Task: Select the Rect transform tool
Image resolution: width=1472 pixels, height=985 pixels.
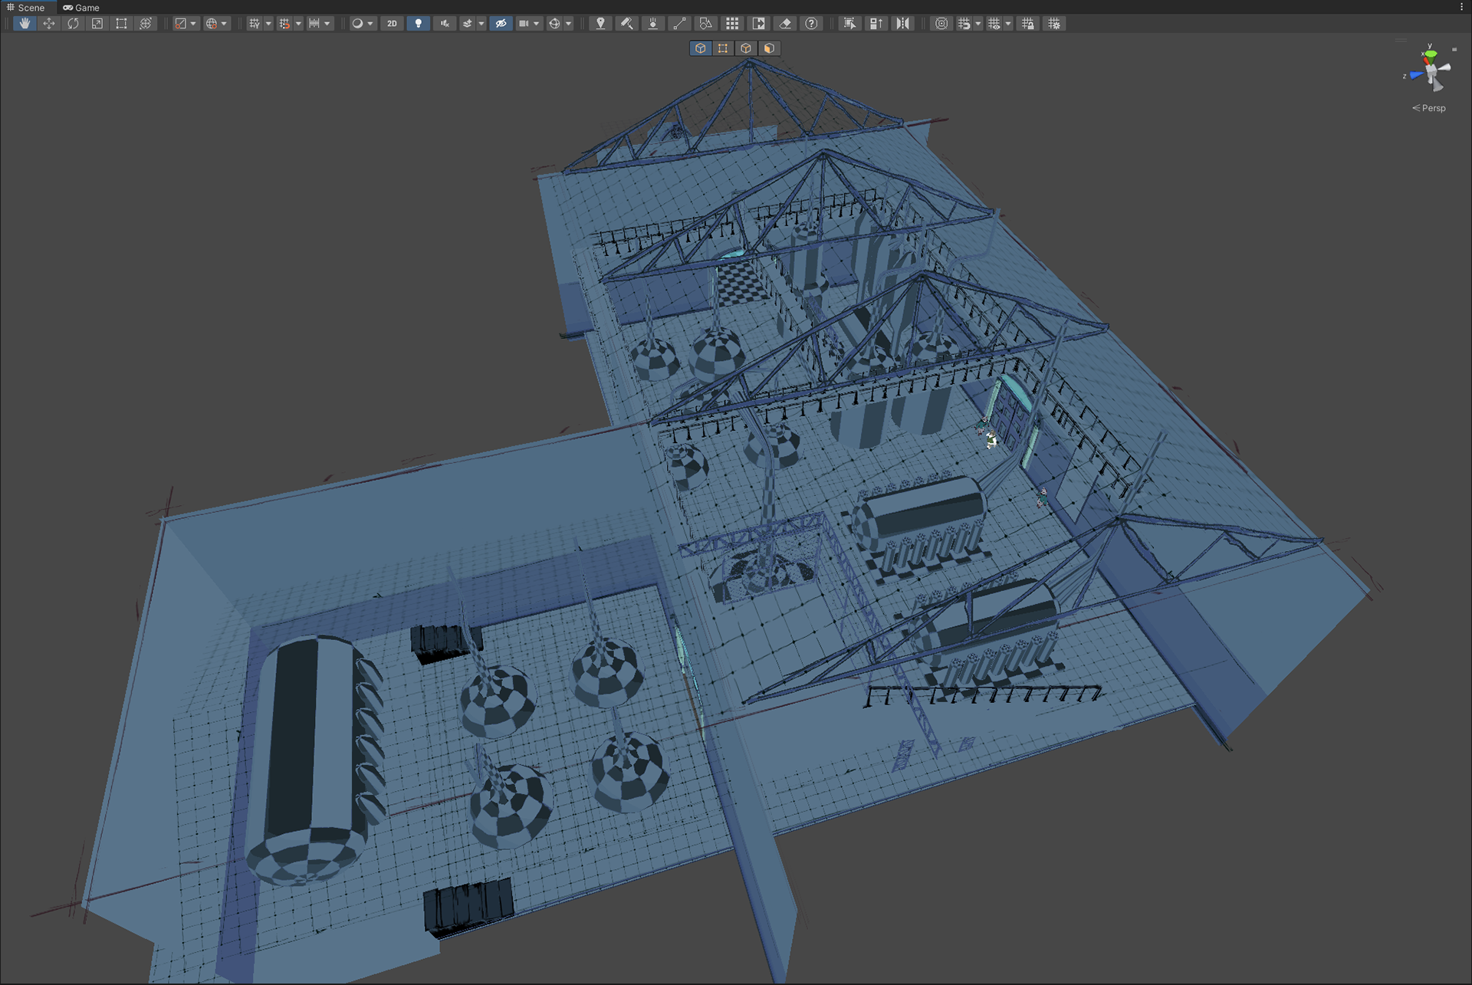Action: (121, 24)
